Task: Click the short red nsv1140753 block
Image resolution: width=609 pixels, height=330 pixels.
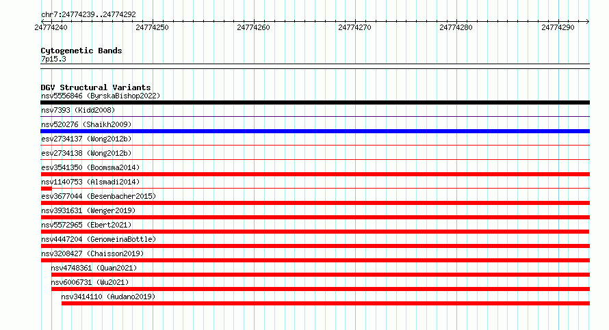Action: click(x=47, y=189)
